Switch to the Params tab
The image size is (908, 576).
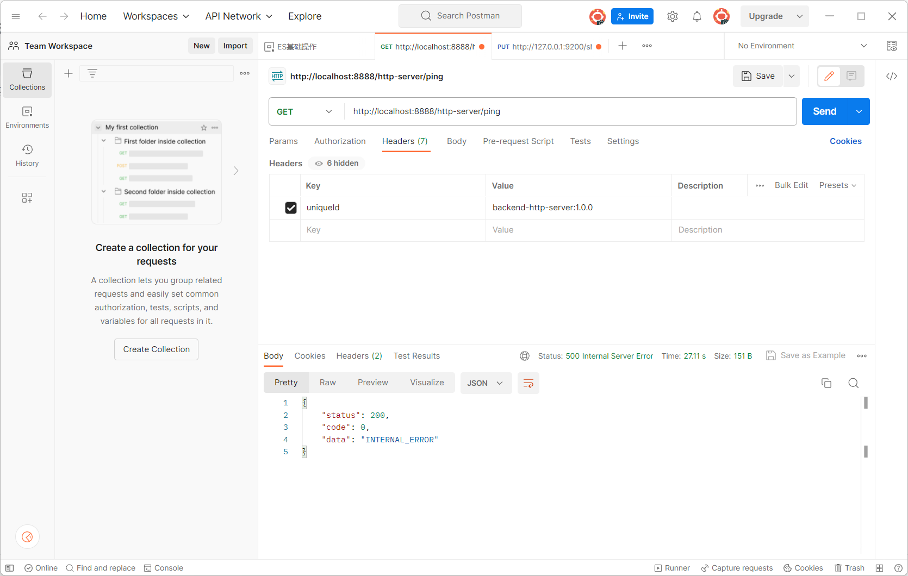283,141
